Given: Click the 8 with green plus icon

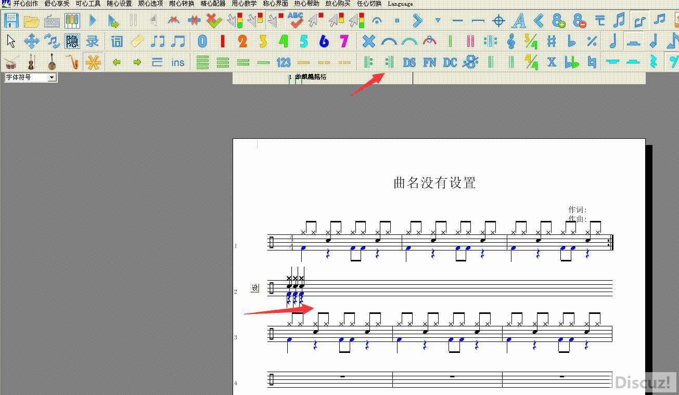Looking at the screenshot, I should pos(559,21).
